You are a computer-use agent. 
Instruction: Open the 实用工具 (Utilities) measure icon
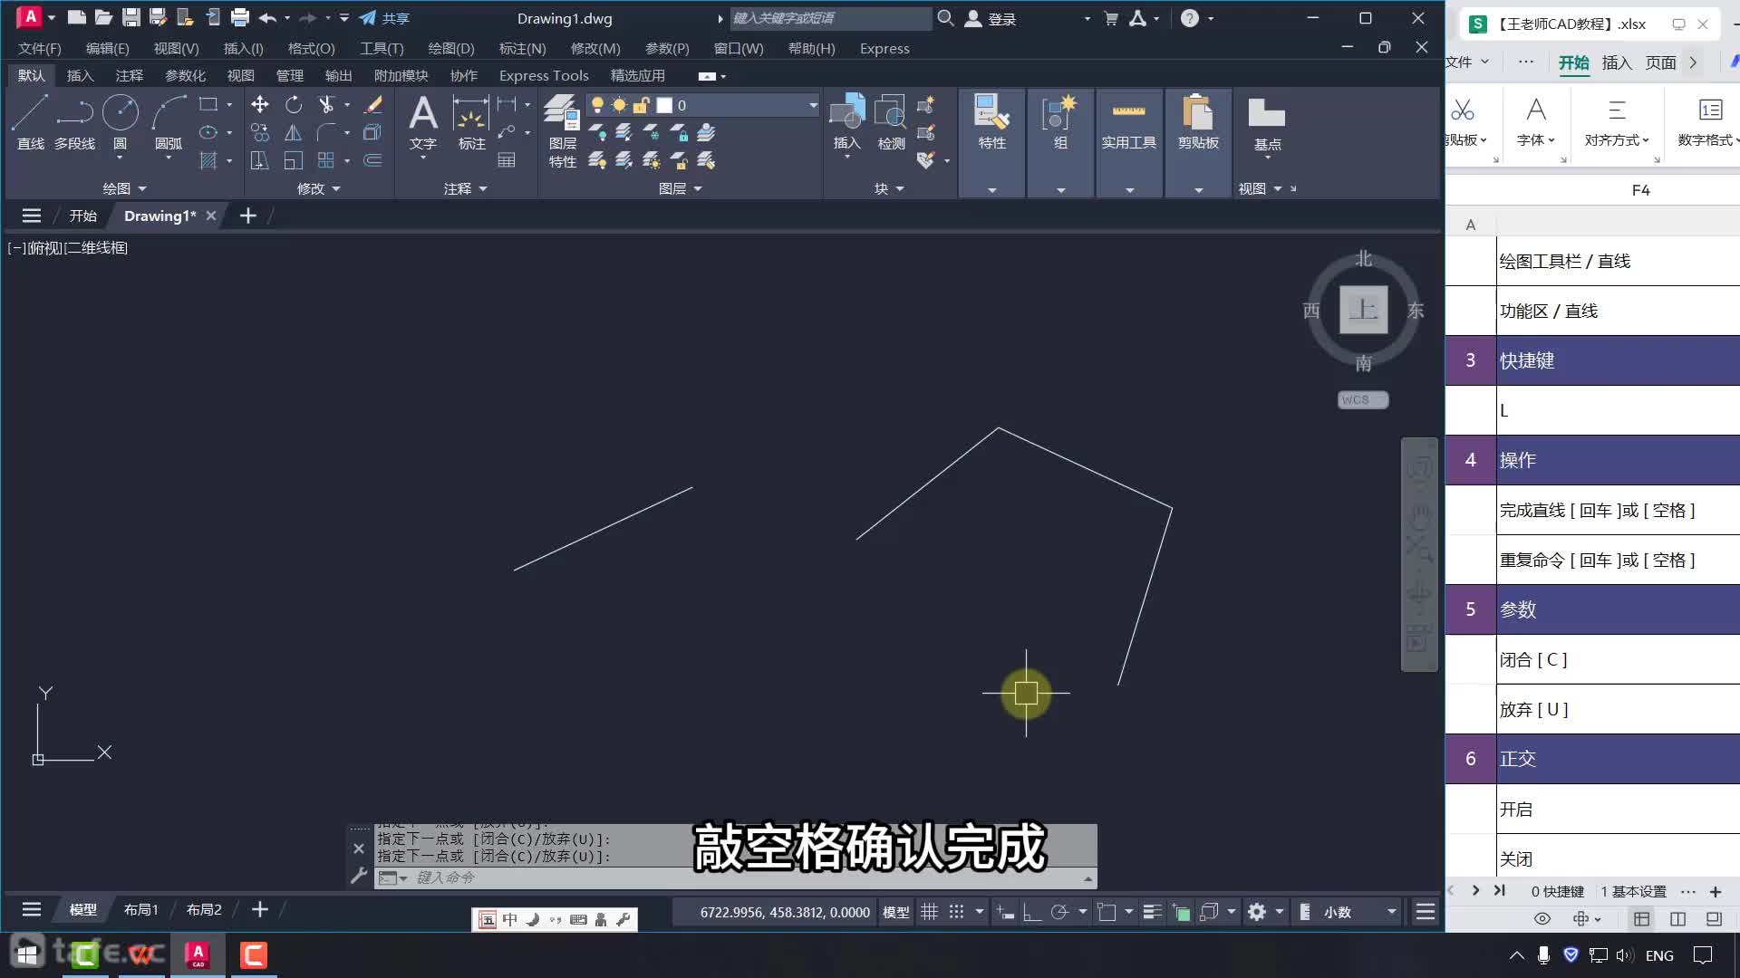coord(1129,122)
